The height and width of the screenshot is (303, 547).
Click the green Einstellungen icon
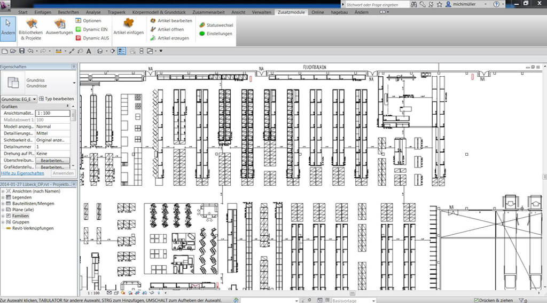215,34
